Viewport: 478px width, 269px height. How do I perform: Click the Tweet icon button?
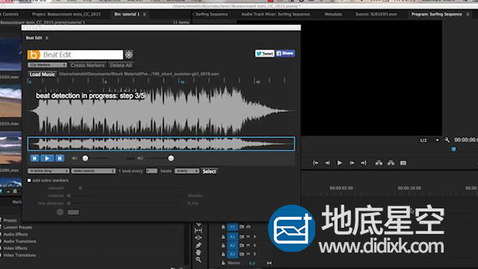264,54
